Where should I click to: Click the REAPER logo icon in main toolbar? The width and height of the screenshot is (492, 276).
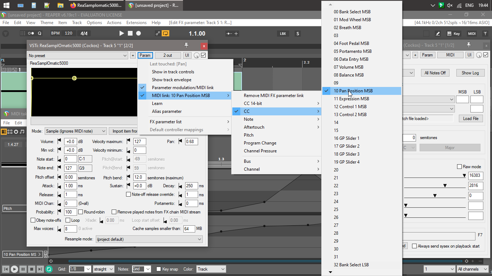pyautogui.click(x=6, y=33)
